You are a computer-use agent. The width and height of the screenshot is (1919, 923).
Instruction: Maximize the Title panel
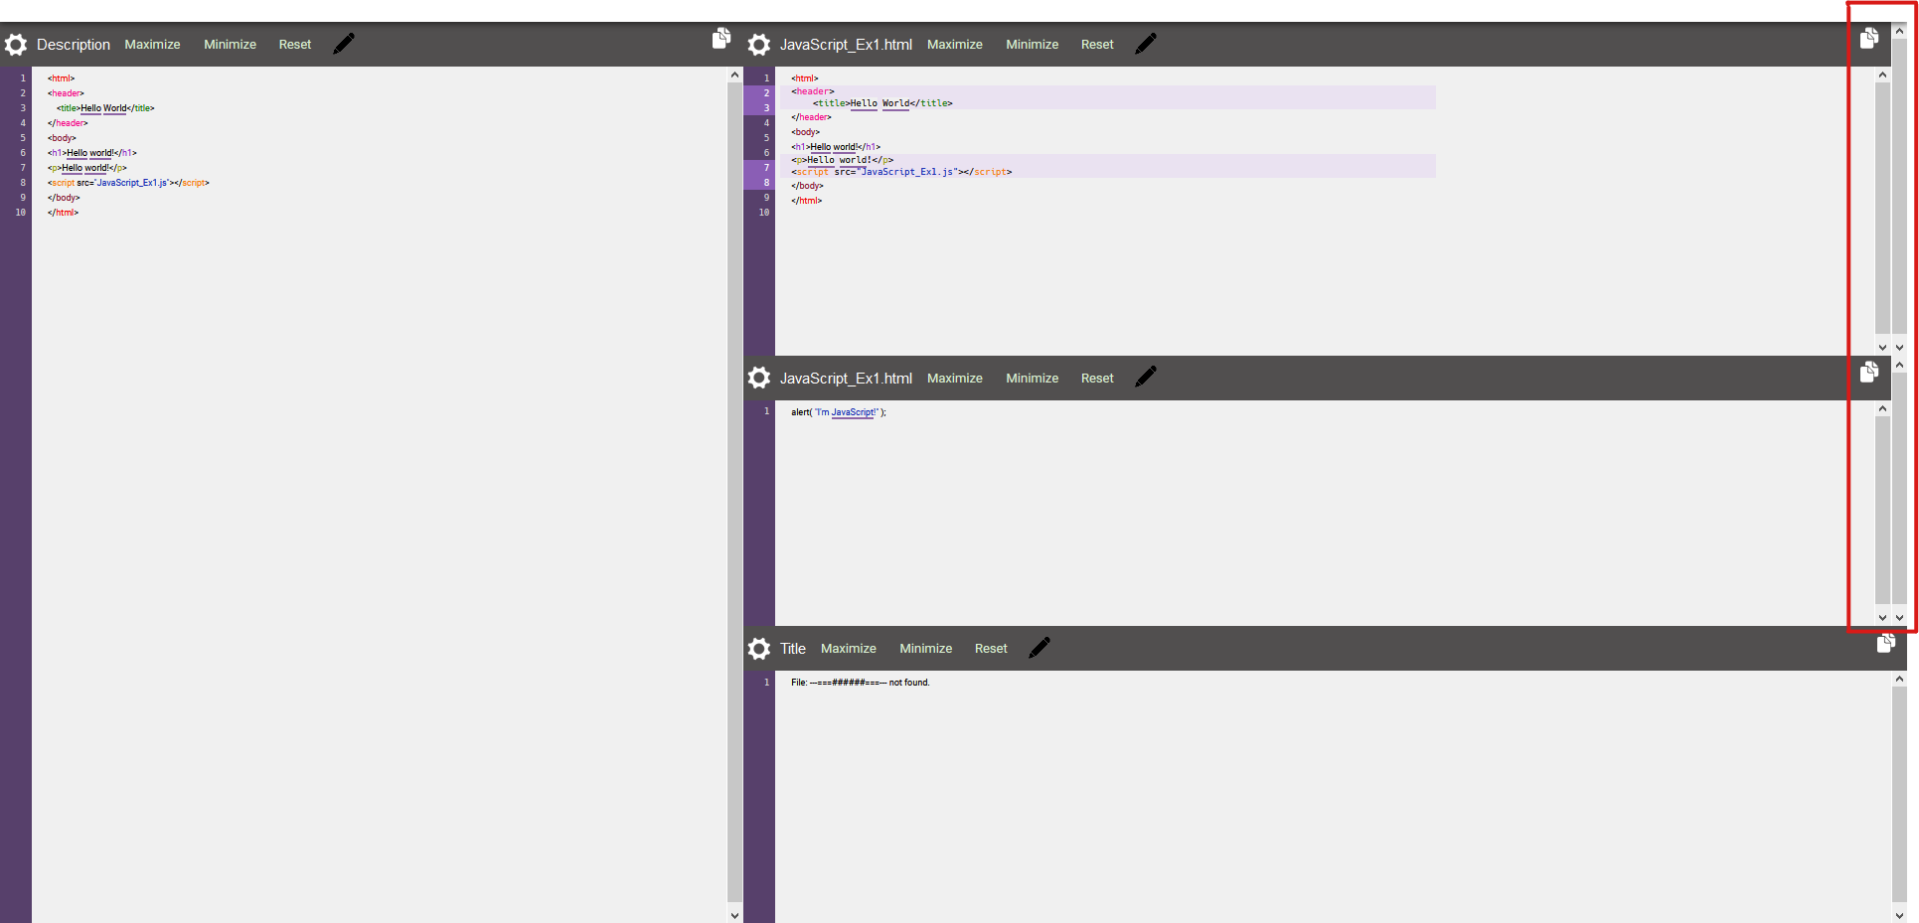click(x=849, y=649)
